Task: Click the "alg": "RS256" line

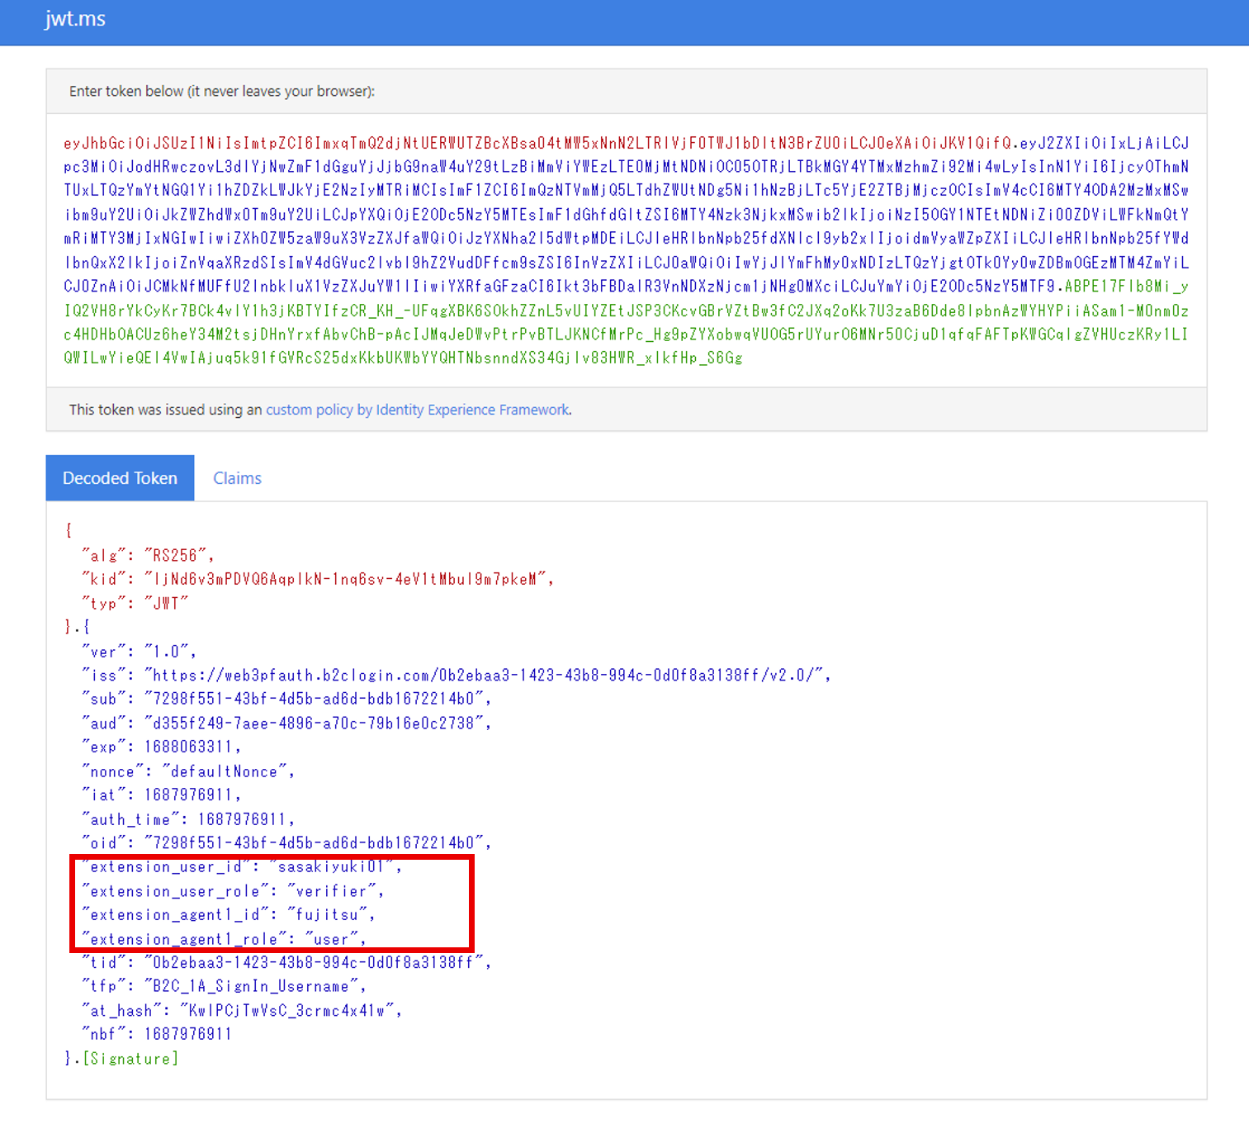Action: click(x=149, y=555)
